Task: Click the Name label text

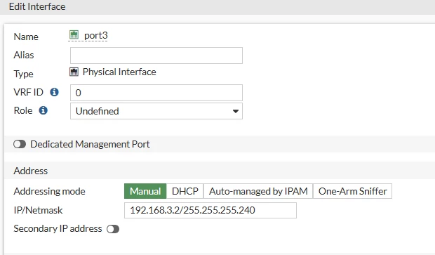Action: point(26,37)
